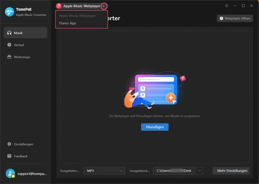Open the Werkzeuge tools section

[x=26, y=57]
